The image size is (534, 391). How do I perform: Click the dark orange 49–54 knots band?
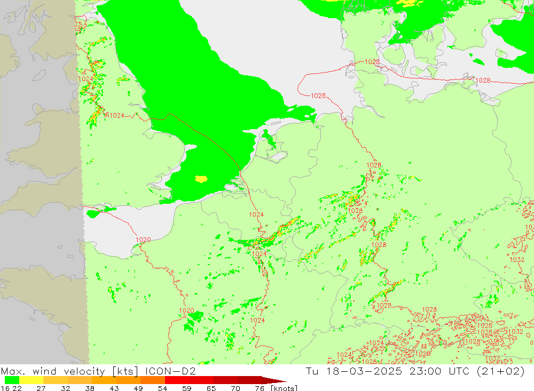click(x=153, y=380)
